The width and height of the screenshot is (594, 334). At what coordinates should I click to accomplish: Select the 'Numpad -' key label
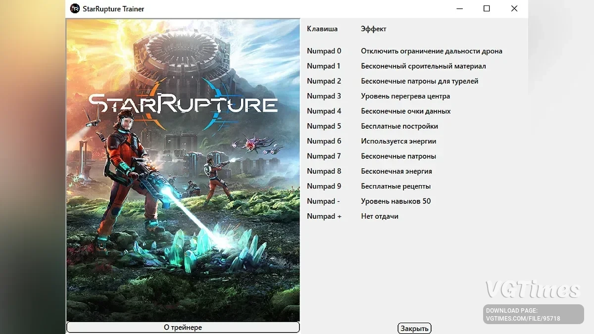tap(323, 201)
